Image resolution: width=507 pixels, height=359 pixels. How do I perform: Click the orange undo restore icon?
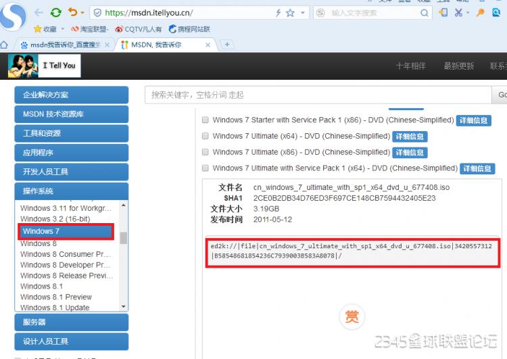point(73,12)
